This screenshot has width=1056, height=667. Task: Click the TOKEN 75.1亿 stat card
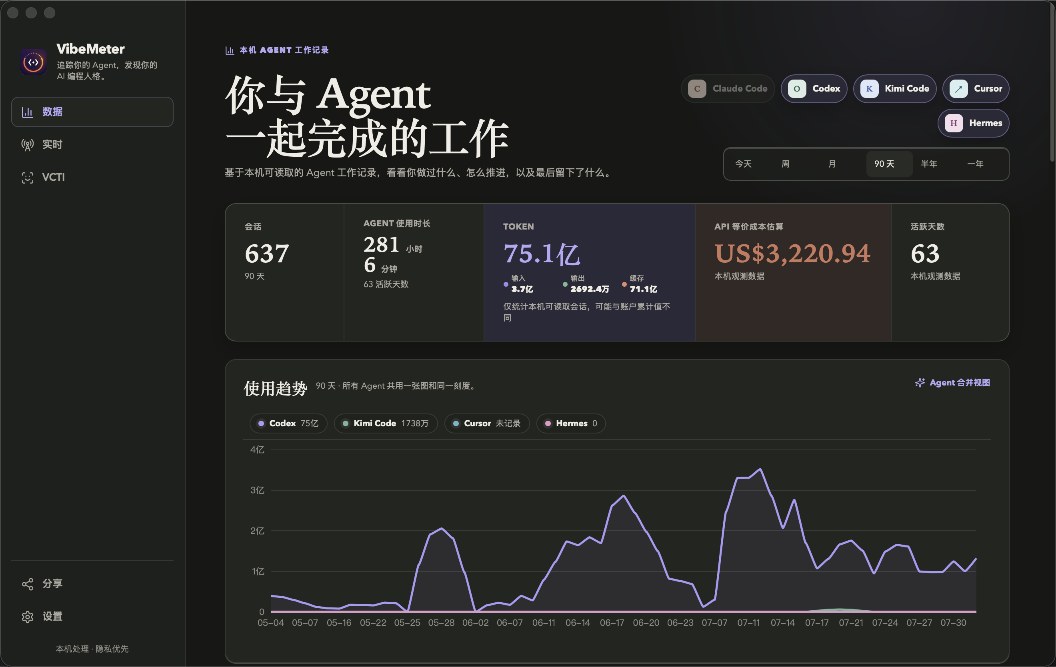pyautogui.click(x=589, y=272)
